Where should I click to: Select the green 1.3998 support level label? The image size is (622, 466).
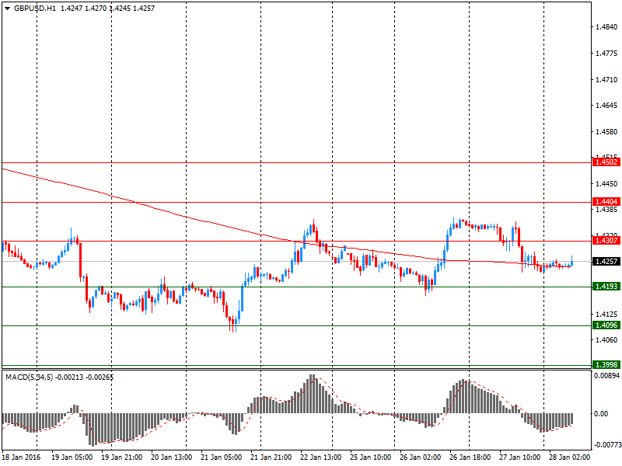(606, 364)
